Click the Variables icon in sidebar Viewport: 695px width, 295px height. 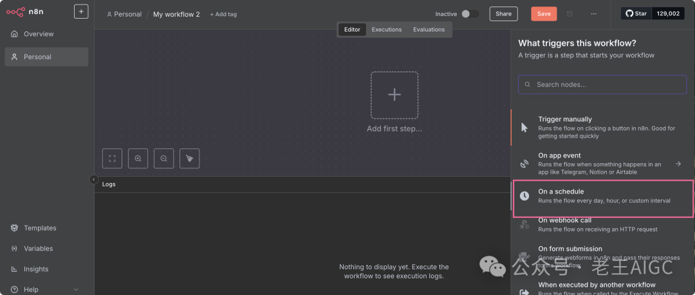(x=15, y=249)
